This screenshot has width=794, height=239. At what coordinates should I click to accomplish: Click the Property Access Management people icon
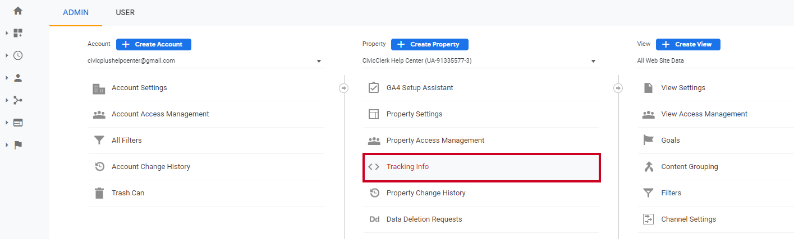374,140
